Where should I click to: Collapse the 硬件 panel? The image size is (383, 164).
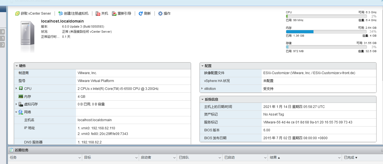pos(17,66)
